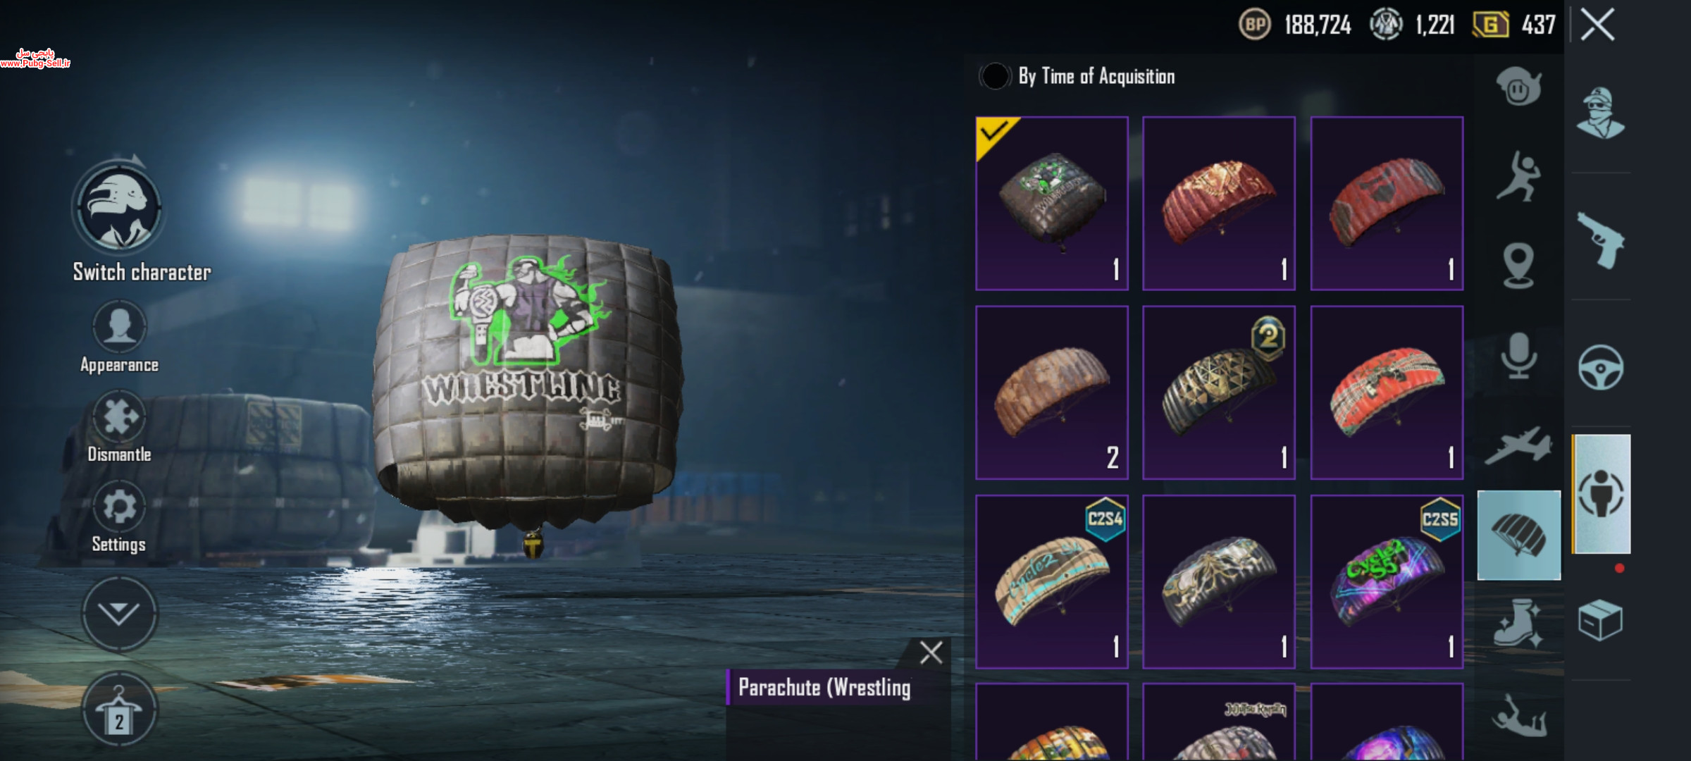Collapse left menu with down chevron
The image size is (1691, 761).
pos(119,614)
